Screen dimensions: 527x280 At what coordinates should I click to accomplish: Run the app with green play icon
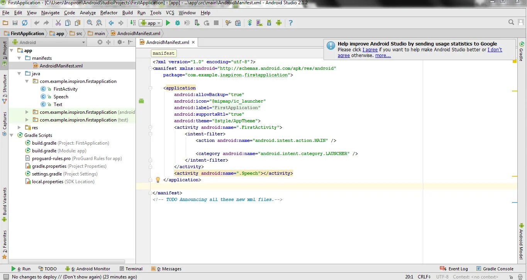[168, 23]
